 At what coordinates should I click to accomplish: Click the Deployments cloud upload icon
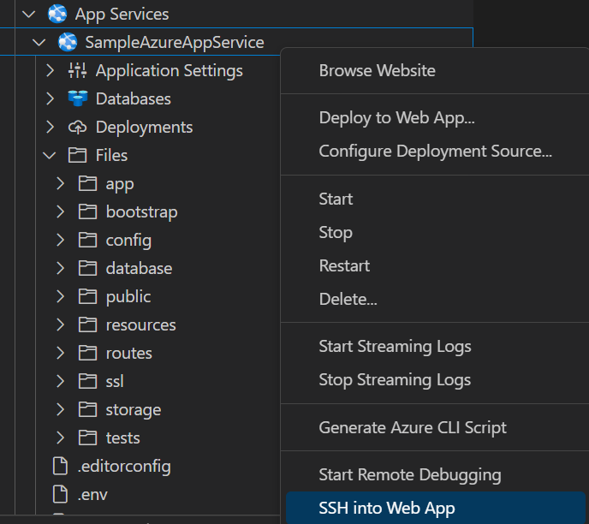tap(78, 127)
